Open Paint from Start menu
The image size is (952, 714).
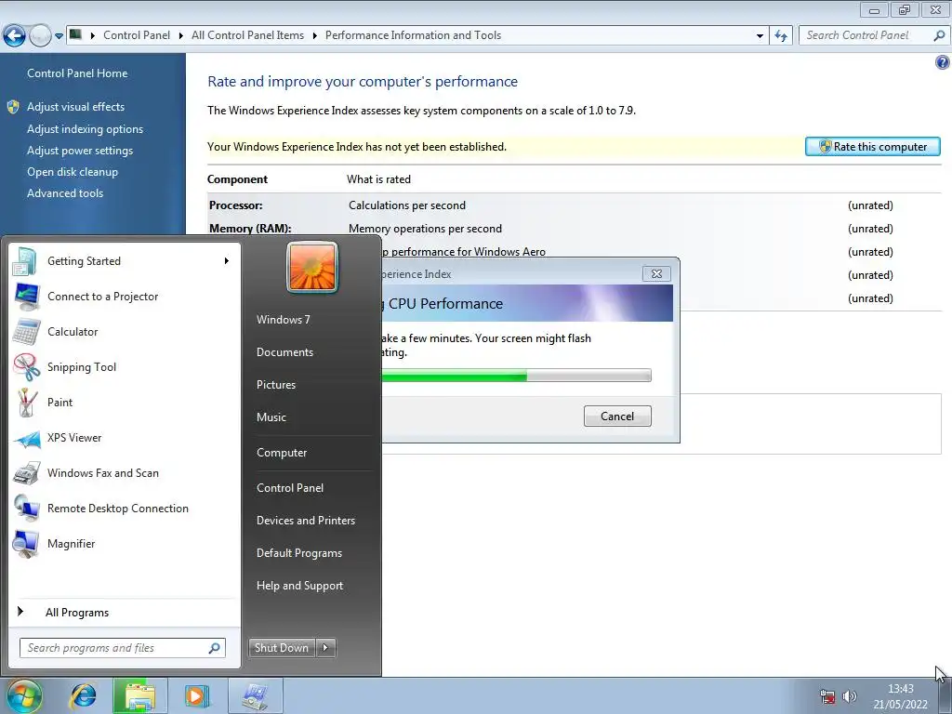(125, 402)
